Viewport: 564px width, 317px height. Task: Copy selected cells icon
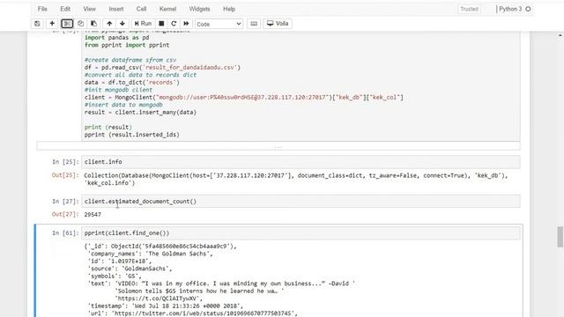click(x=80, y=24)
